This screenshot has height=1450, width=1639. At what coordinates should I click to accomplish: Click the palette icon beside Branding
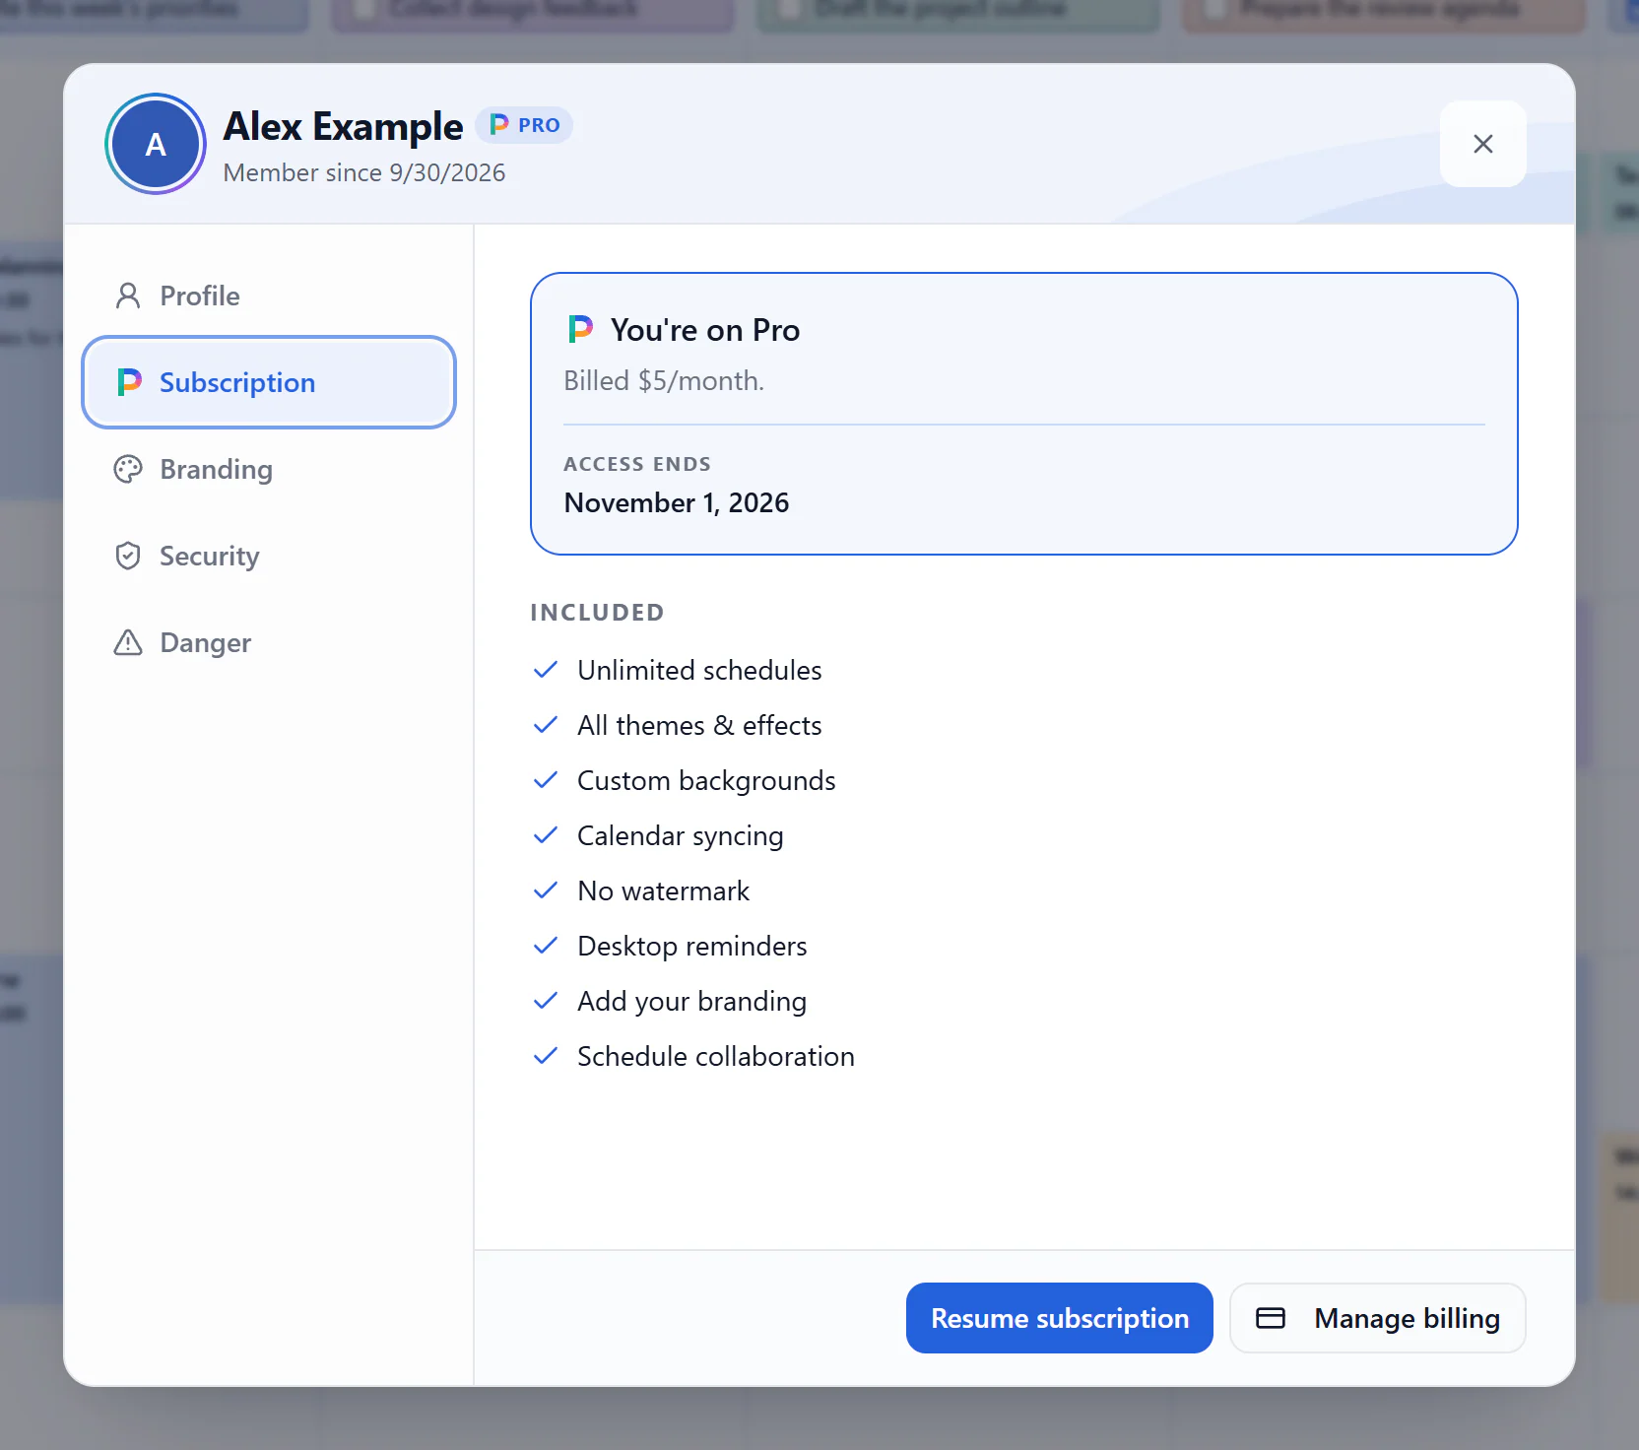(128, 469)
